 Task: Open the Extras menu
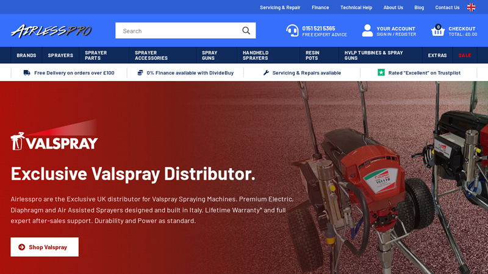pos(437,55)
